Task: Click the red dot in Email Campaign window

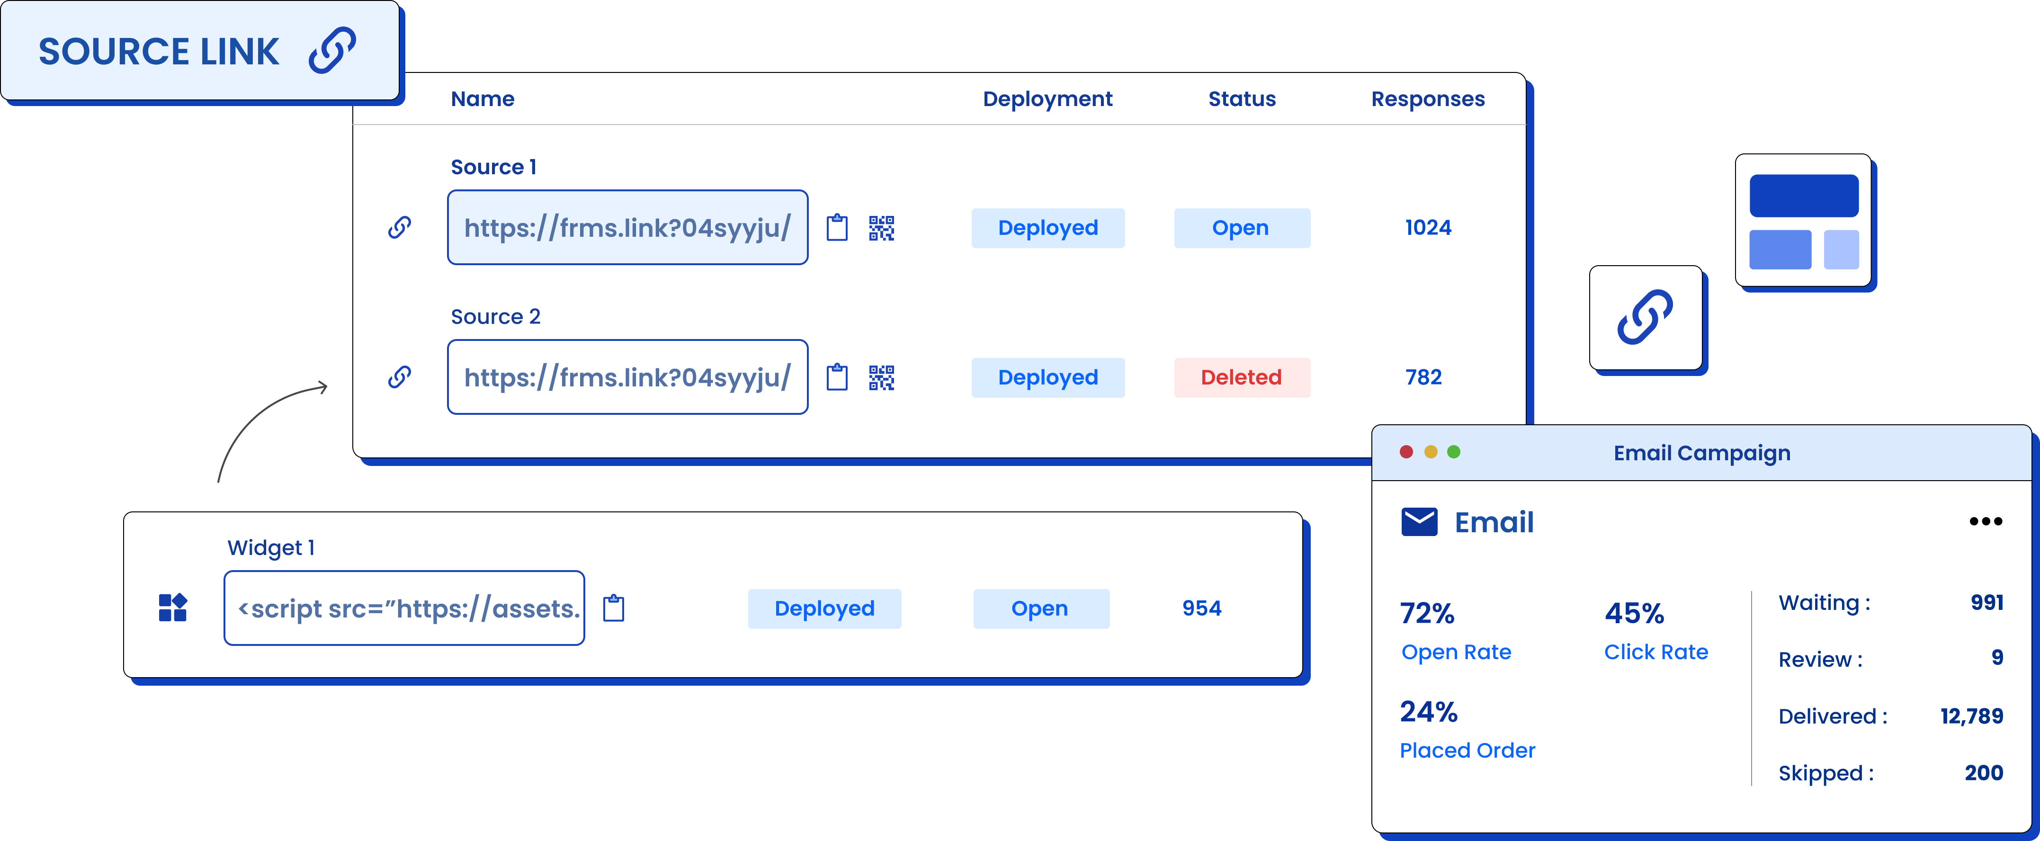Action: pyautogui.click(x=1406, y=451)
